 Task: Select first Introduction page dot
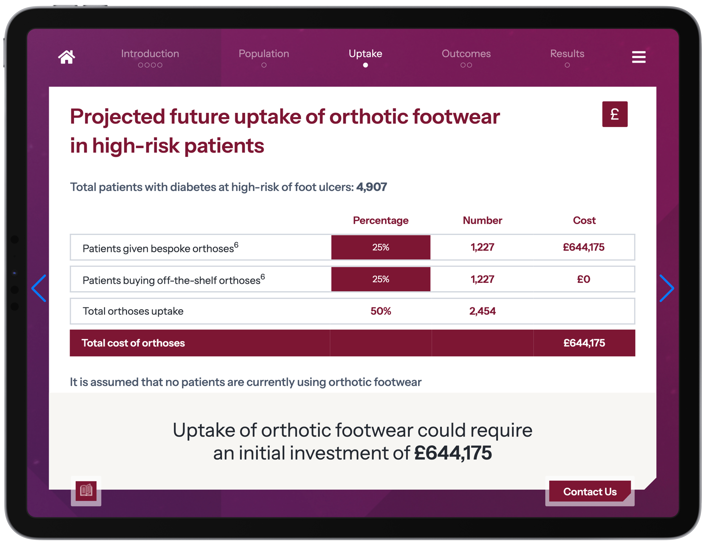click(x=141, y=65)
